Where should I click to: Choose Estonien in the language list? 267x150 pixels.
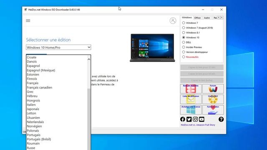57,75
